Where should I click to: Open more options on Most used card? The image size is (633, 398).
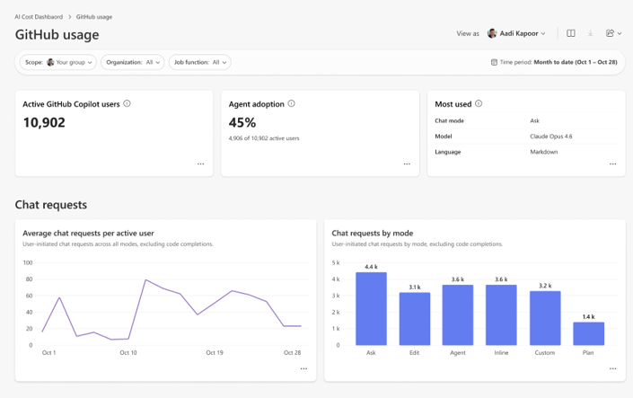click(613, 164)
